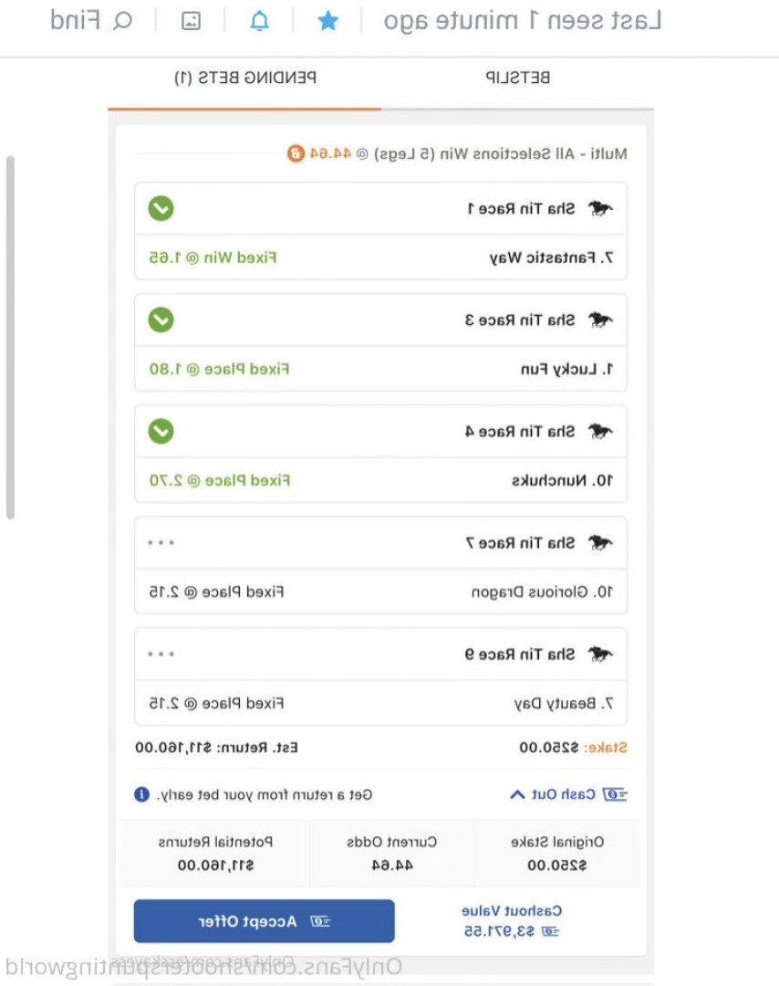Click the Cash Out ticket icon
This screenshot has height=986, width=779.
click(615, 794)
